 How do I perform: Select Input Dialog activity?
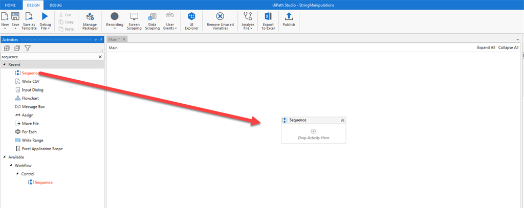pyautogui.click(x=29, y=90)
